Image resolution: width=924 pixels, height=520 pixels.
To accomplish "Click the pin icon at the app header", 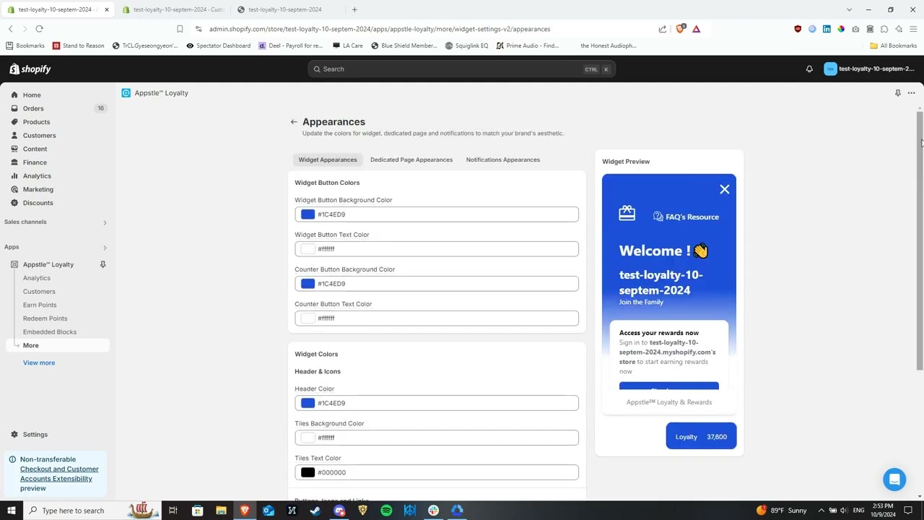I will pyautogui.click(x=898, y=93).
